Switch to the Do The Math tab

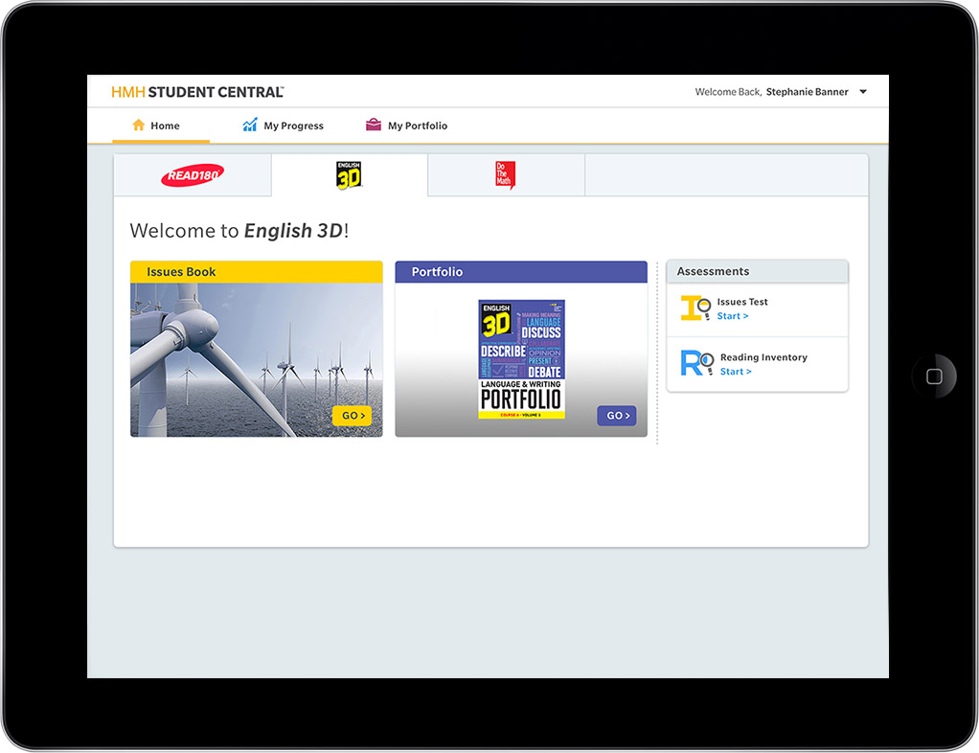pyautogui.click(x=506, y=175)
